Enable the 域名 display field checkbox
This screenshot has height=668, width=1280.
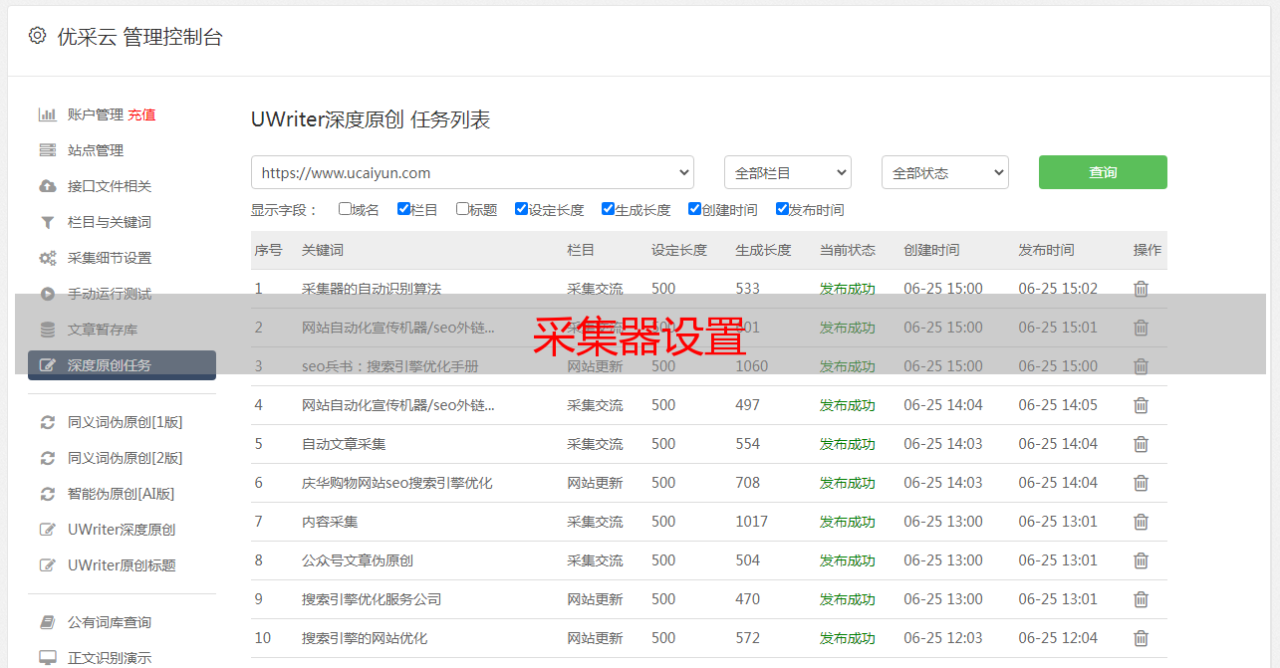click(345, 209)
